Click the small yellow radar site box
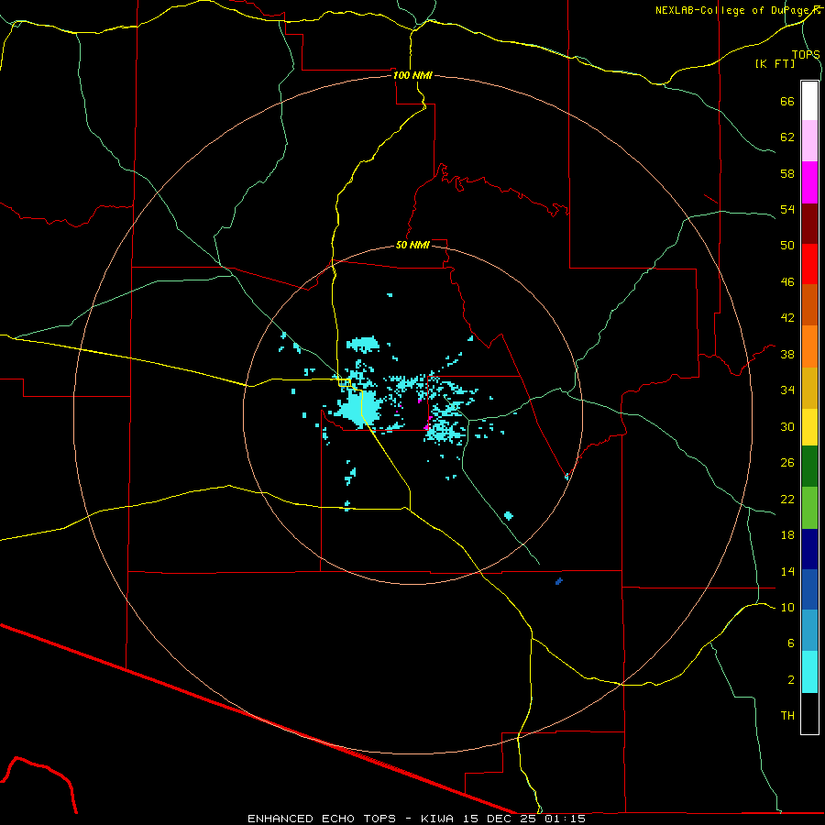Image resolution: width=825 pixels, height=825 pixels. (x=345, y=382)
